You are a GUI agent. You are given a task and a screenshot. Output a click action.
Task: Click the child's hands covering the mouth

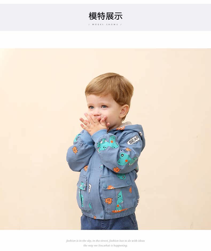click(95, 123)
